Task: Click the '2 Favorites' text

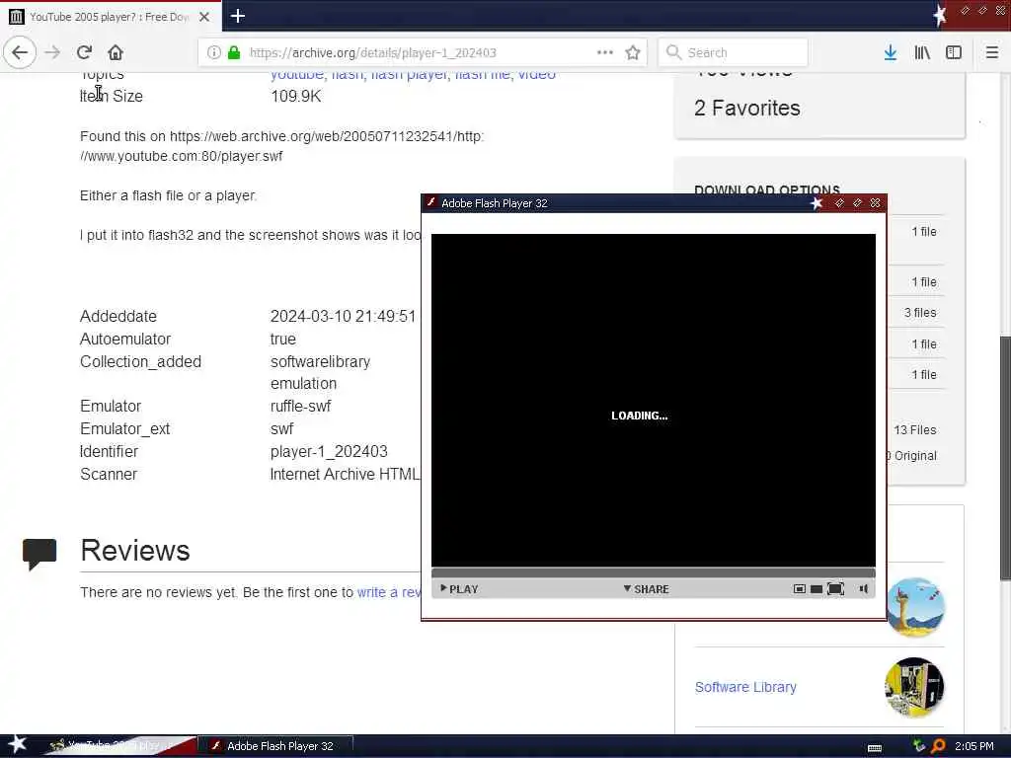Action: (746, 108)
